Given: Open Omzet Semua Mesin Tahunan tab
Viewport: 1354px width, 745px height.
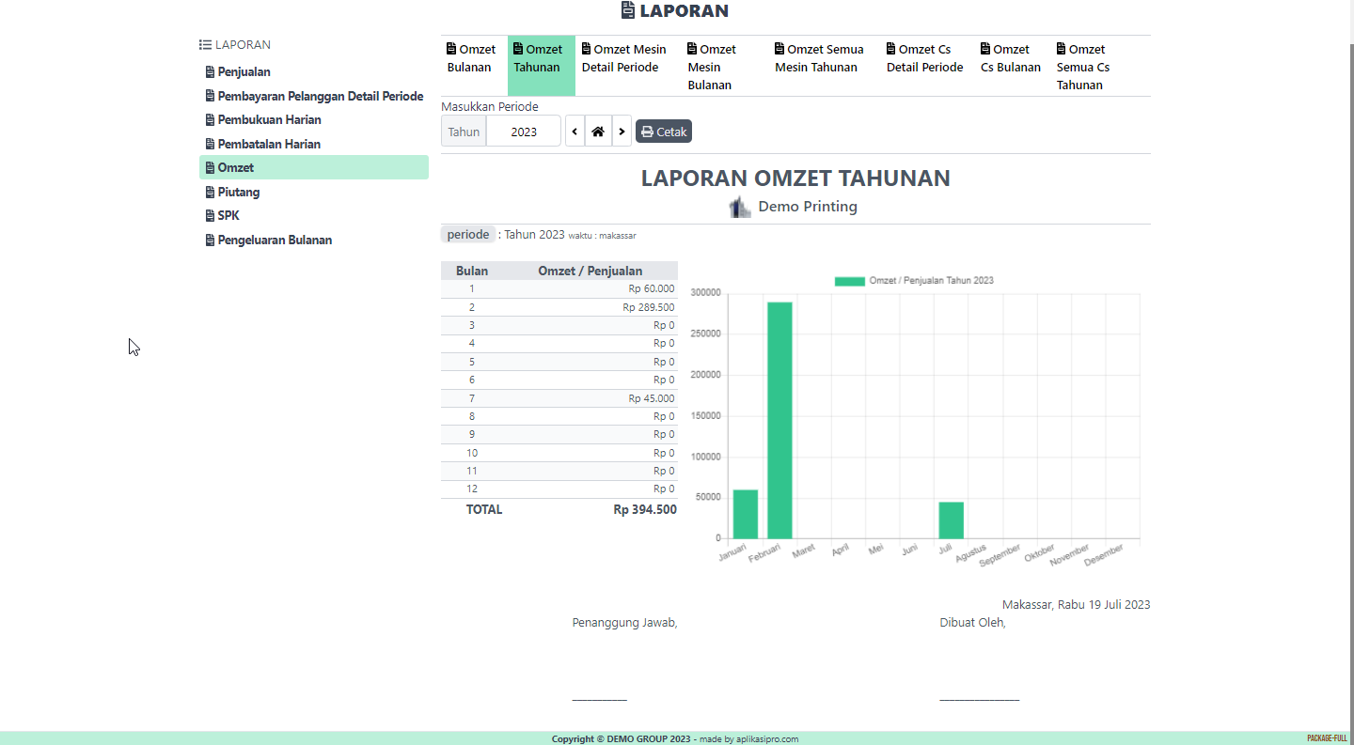Looking at the screenshot, I should pos(818,58).
